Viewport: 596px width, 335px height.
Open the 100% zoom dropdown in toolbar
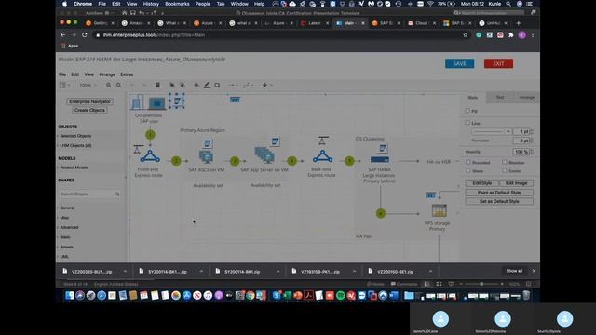[x=88, y=85]
